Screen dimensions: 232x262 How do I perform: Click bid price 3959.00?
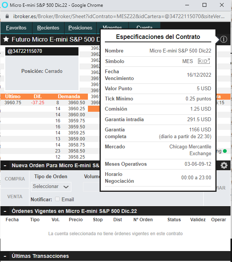(x=77, y=139)
